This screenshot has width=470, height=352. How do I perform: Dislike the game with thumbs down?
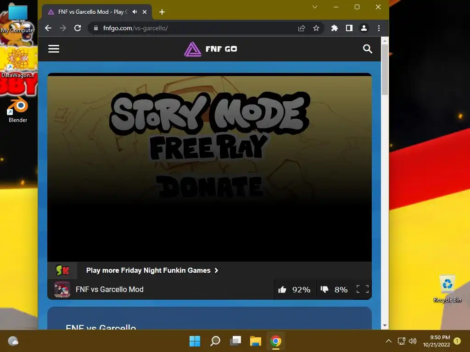325,290
